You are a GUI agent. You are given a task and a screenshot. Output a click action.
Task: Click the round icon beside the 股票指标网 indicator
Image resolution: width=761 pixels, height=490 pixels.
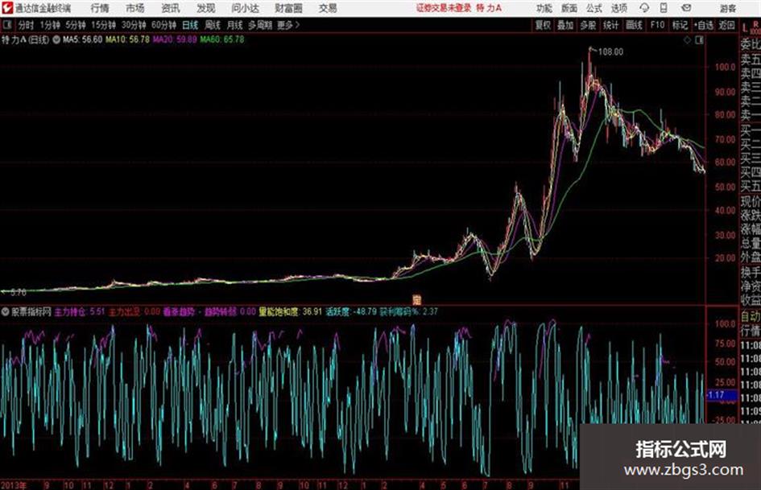(x=6, y=311)
